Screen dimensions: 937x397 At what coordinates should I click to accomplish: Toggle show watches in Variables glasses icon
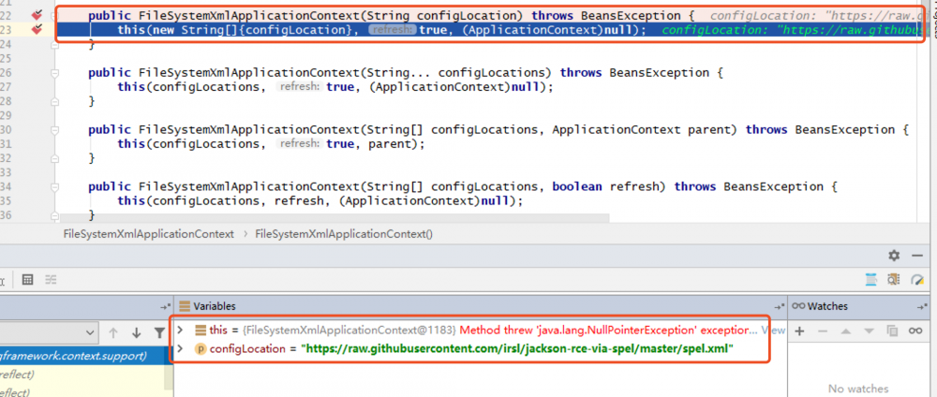915,331
